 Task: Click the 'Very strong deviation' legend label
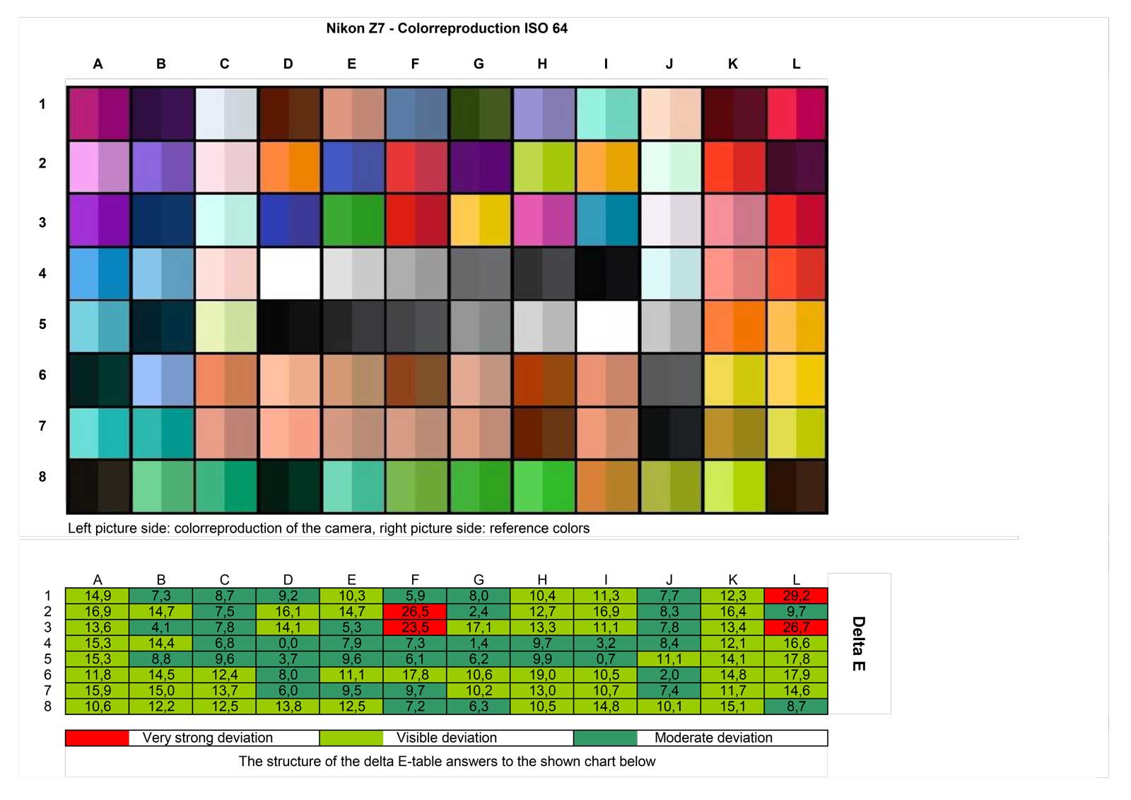coord(208,738)
